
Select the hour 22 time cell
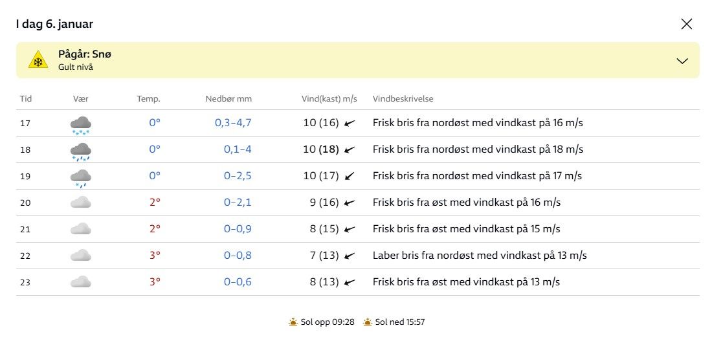point(25,256)
